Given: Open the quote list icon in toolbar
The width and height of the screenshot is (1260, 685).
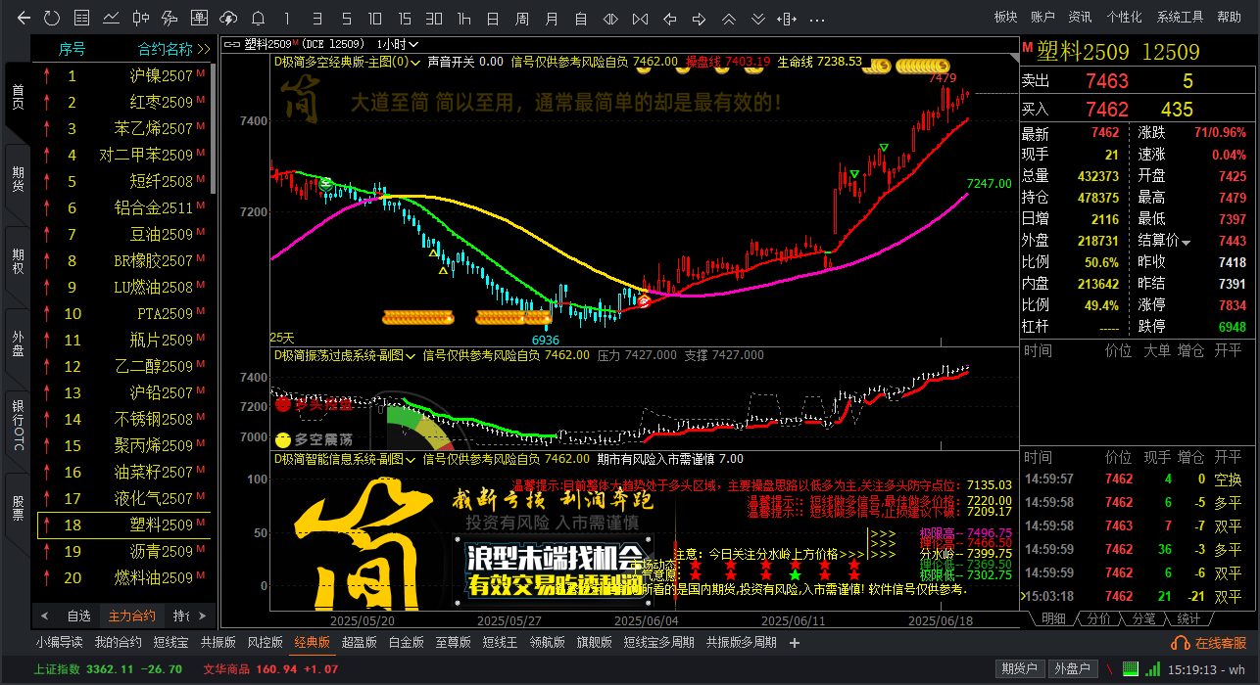Looking at the screenshot, I should (82, 18).
